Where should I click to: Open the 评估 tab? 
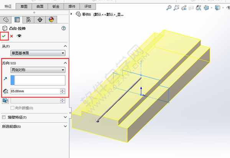coord(88,7)
